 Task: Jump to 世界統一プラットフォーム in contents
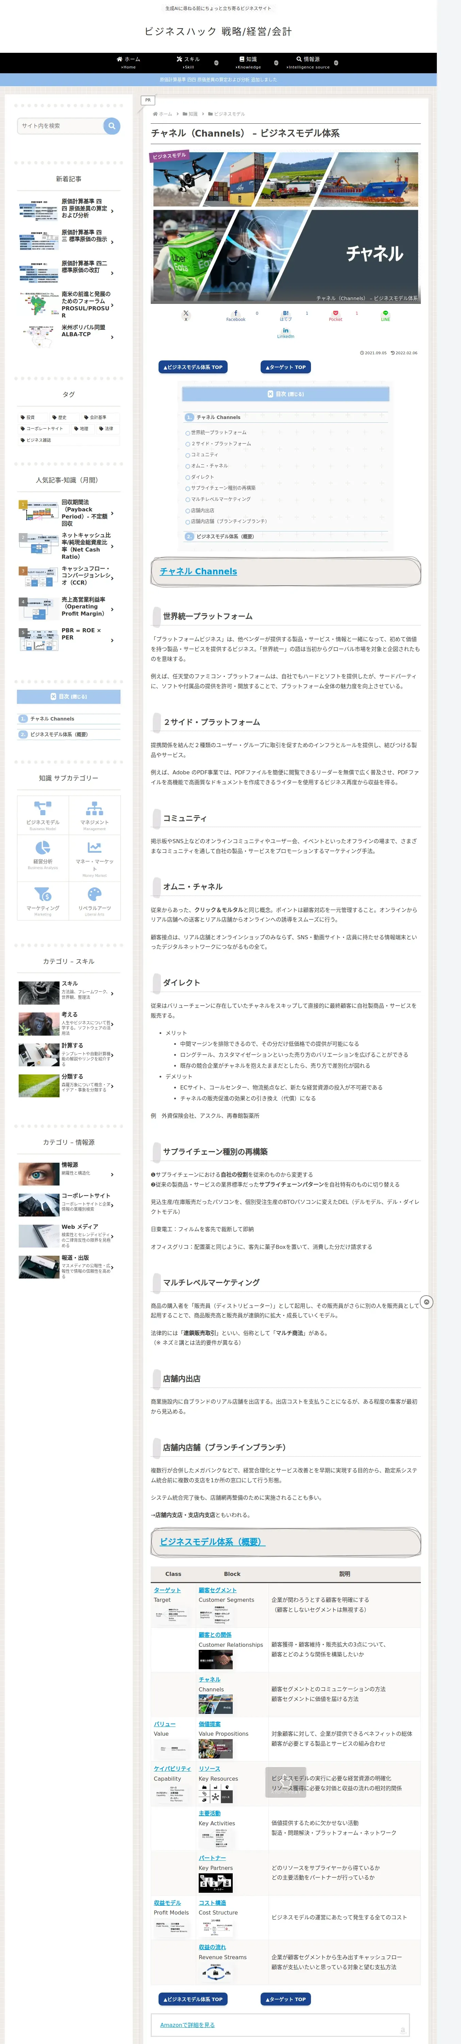coord(219,432)
